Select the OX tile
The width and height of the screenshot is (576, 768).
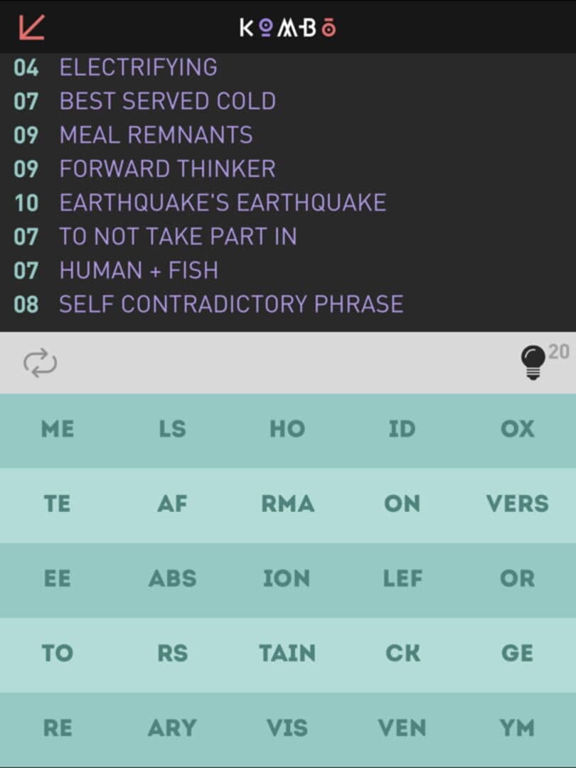coord(518,430)
